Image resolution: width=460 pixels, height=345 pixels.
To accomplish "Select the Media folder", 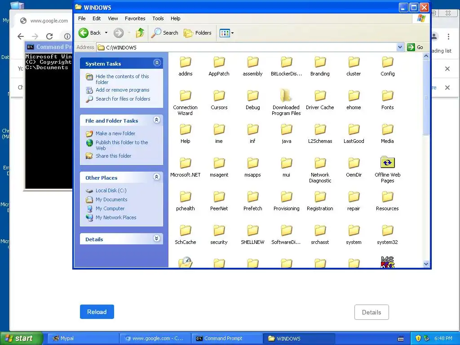I will 388,134.
